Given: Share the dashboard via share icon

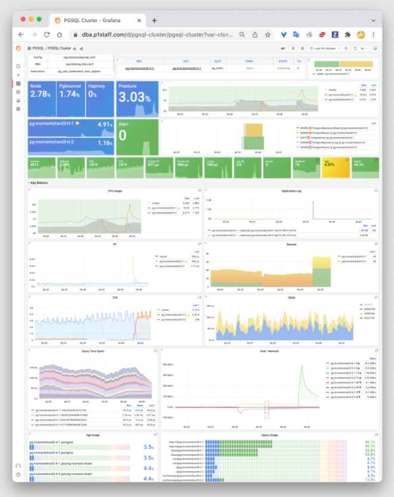Looking at the screenshot, I should pyautogui.click(x=82, y=48).
